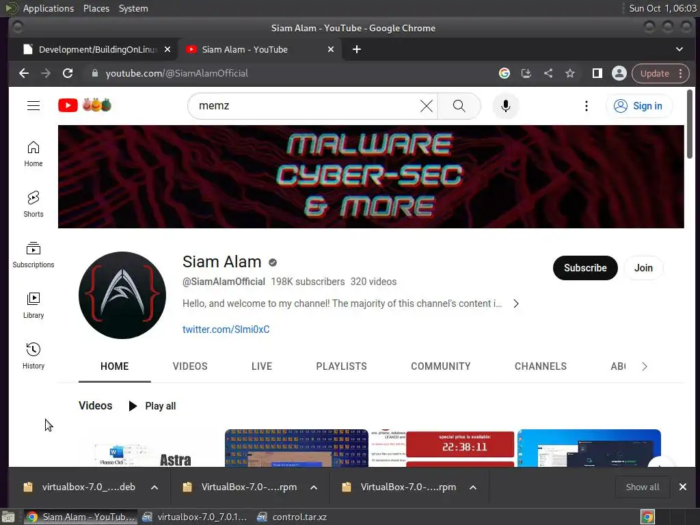Viewport: 700px width, 525px height.
Task: Switch to the CHANNELS tab
Action: [541, 366]
